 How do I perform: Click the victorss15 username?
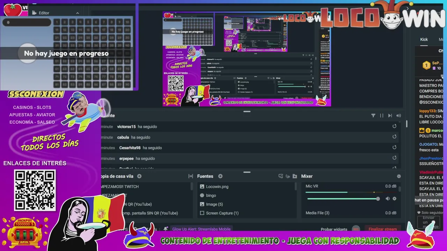pyautogui.click(x=126, y=127)
